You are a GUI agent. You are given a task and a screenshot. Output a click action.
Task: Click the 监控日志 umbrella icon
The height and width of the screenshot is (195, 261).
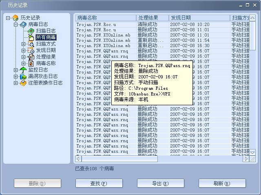[x=23, y=70]
